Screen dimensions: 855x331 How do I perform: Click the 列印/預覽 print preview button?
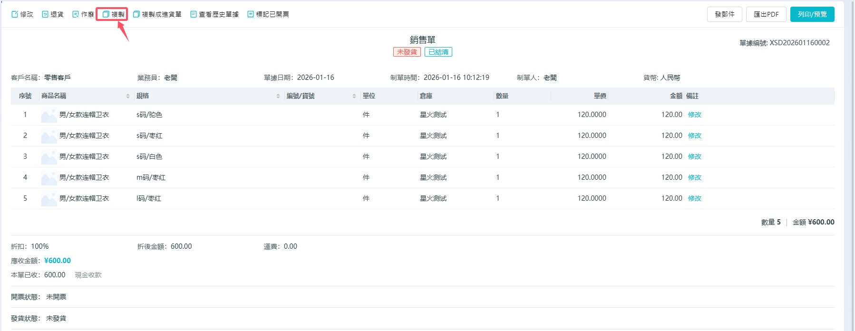coord(812,14)
